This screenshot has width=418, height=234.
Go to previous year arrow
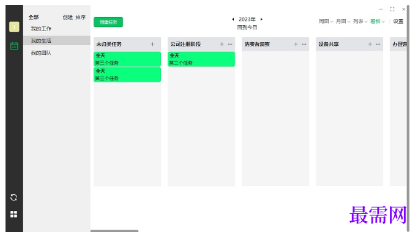click(x=233, y=19)
